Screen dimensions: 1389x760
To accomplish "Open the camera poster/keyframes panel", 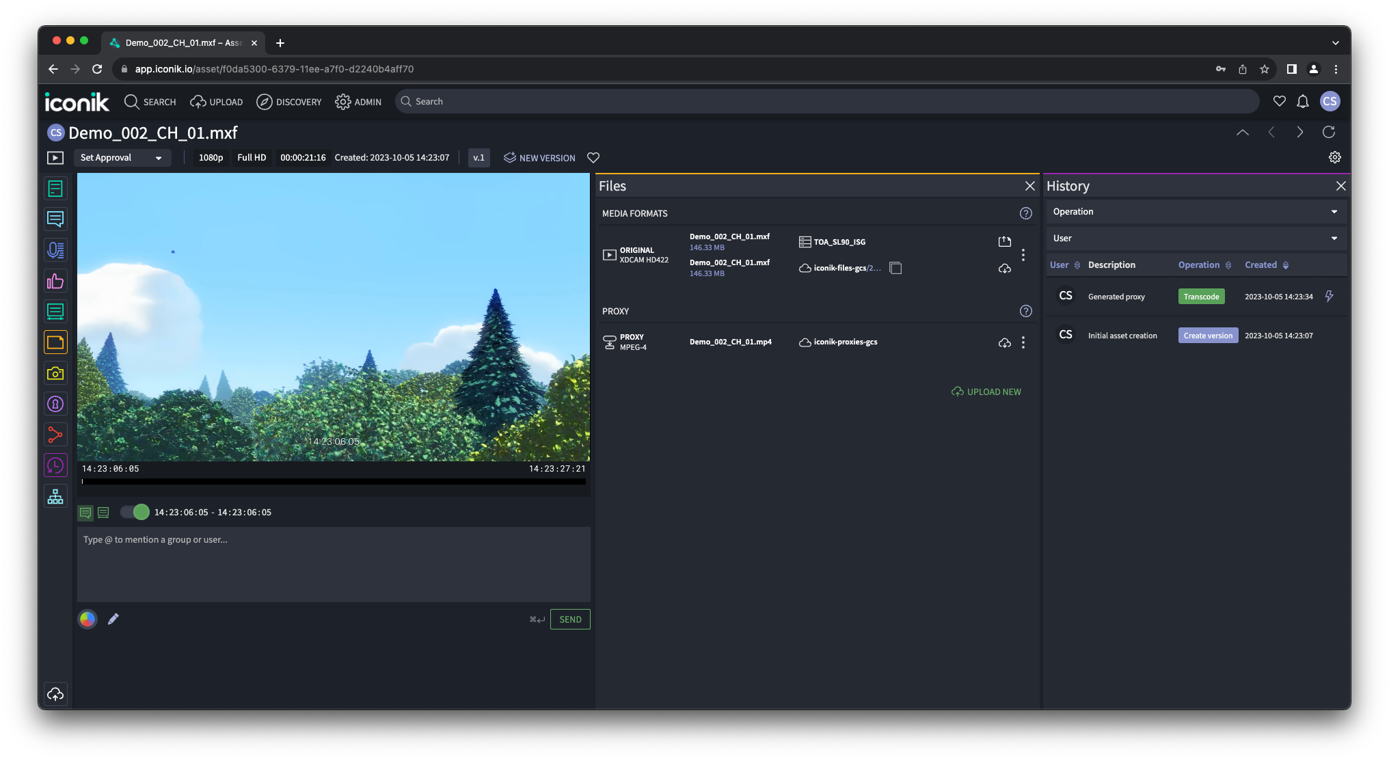I will click(55, 373).
